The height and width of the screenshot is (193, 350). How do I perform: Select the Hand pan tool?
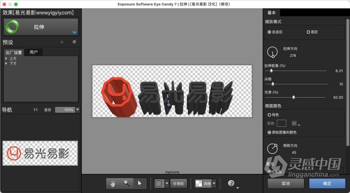pos(113,184)
